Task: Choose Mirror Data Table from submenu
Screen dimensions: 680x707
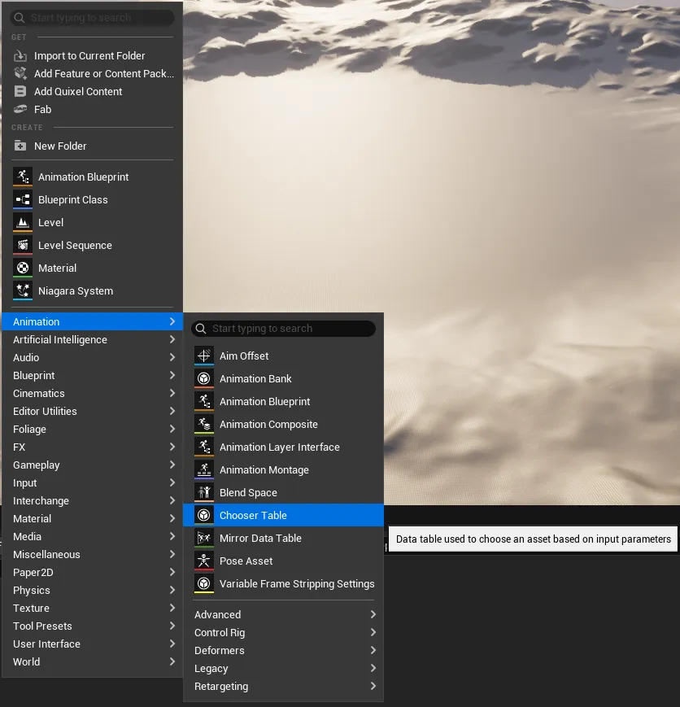Action: (284, 538)
